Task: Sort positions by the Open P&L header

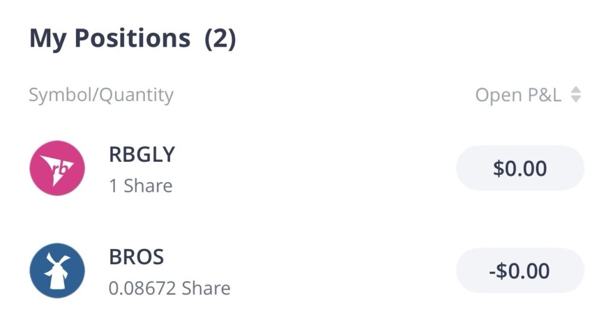Action: (x=518, y=94)
